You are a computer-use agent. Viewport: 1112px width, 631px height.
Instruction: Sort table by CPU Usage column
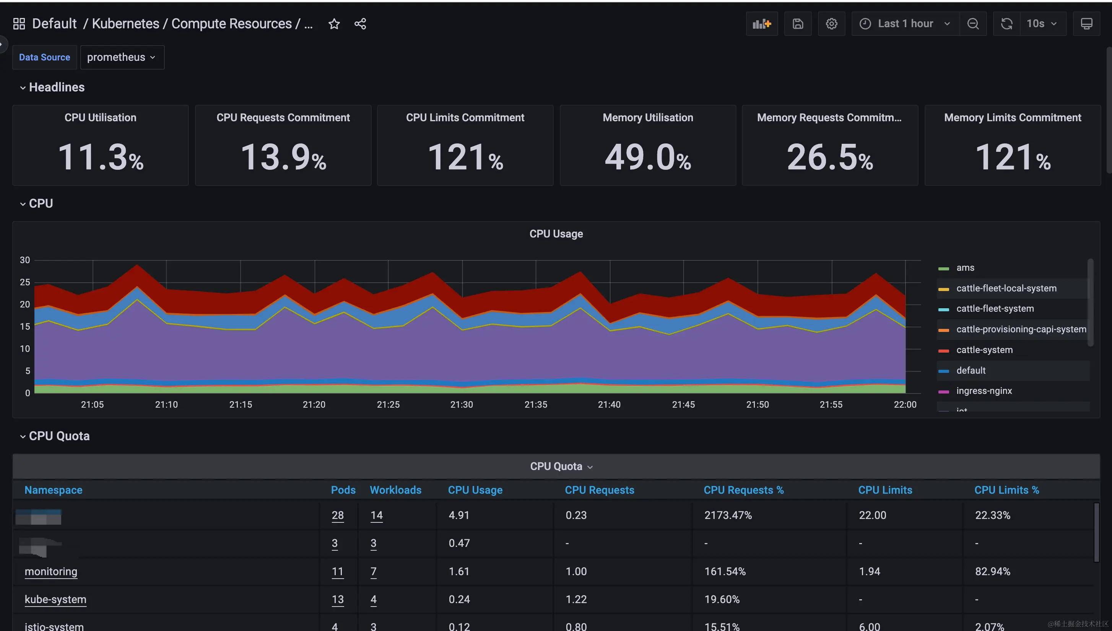coord(475,490)
